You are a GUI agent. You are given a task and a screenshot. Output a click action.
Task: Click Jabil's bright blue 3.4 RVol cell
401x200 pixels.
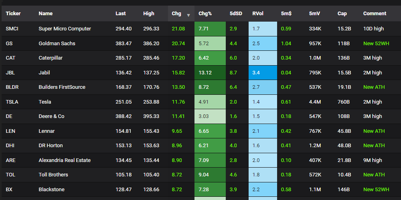point(262,72)
